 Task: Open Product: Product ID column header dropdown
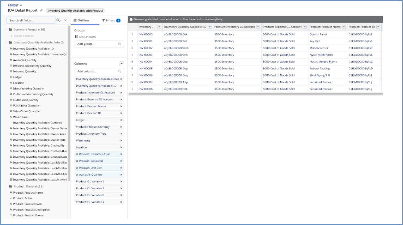pos(378,27)
